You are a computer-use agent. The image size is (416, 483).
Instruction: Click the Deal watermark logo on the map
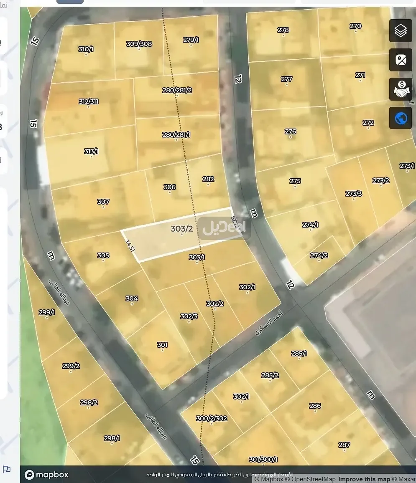[225, 228]
